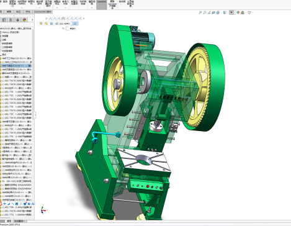Click the Sogou input method S logo

click(x=1, y=204)
